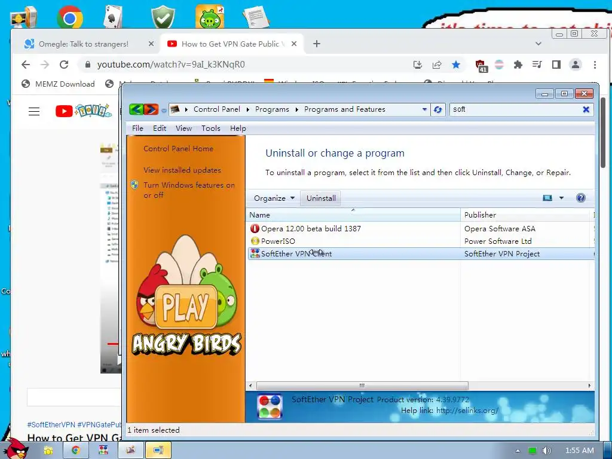Open the Chrome extensions puzzle icon

tap(518, 65)
